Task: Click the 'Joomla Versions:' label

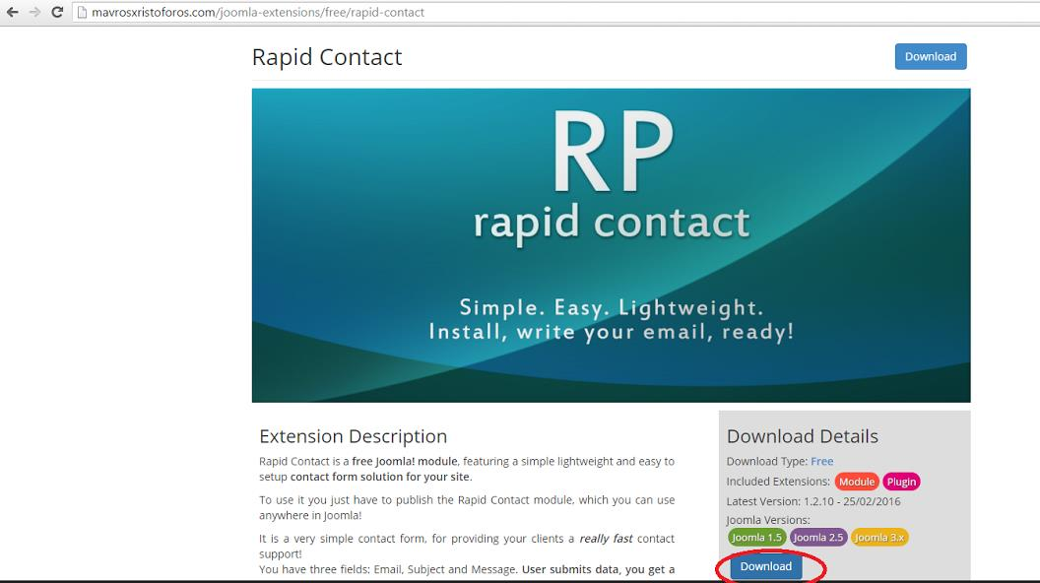Action: click(x=768, y=520)
